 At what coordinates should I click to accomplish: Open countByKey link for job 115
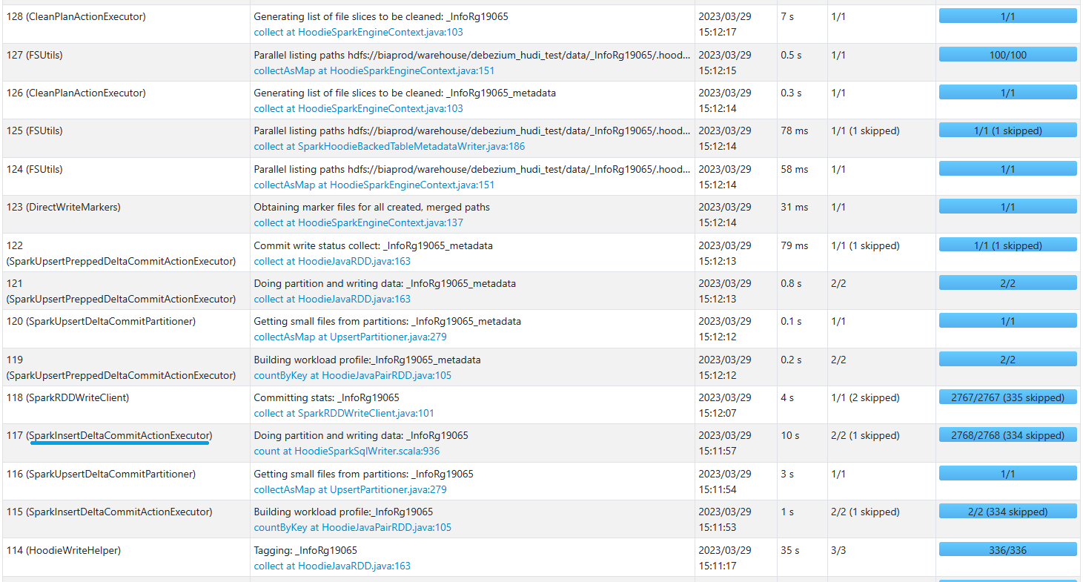[353, 528]
